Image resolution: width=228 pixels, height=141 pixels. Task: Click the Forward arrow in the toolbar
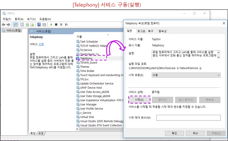tap(9, 25)
